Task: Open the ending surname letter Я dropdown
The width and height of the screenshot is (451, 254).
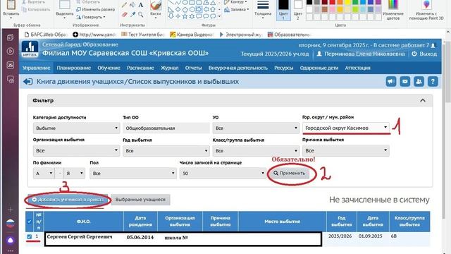Action: tap(74, 174)
